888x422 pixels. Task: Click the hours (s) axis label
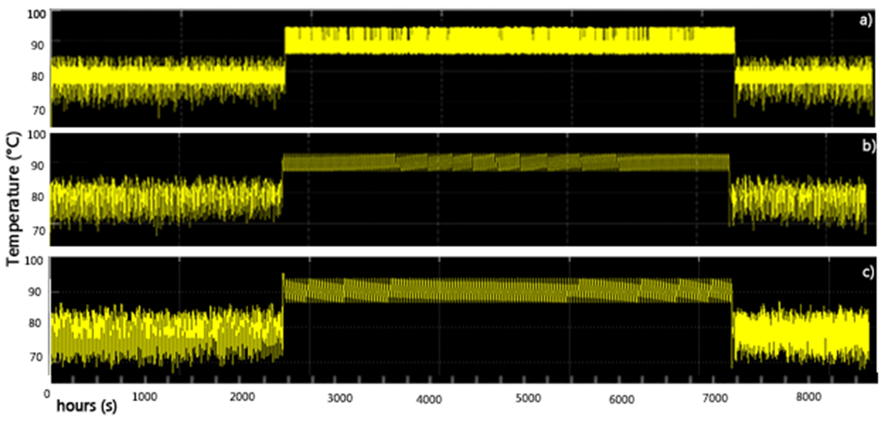coord(87,406)
